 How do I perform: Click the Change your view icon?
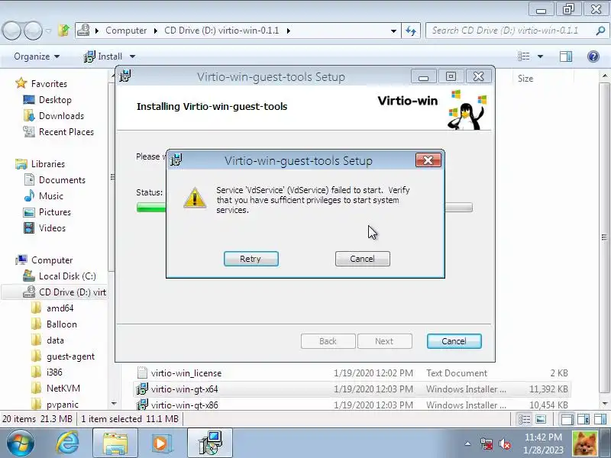pyautogui.click(x=523, y=56)
